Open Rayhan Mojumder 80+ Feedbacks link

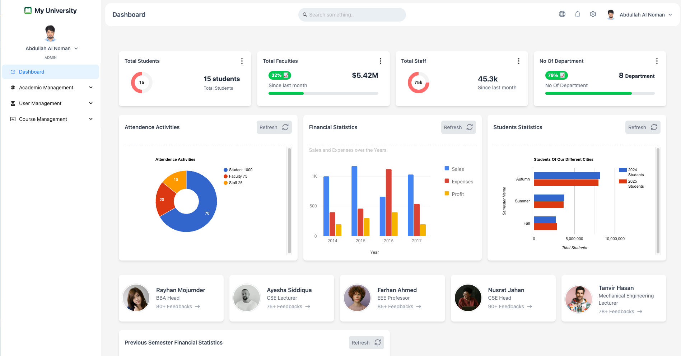click(178, 306)
